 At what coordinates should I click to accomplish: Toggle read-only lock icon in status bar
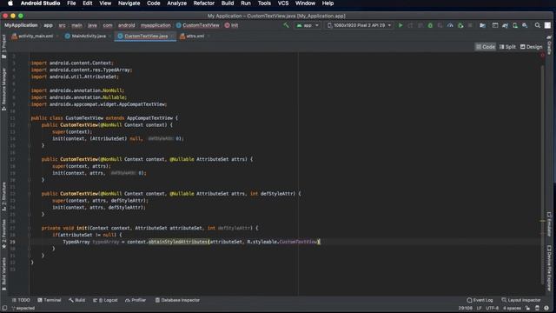pyautogui.click(x=528, y=308)
